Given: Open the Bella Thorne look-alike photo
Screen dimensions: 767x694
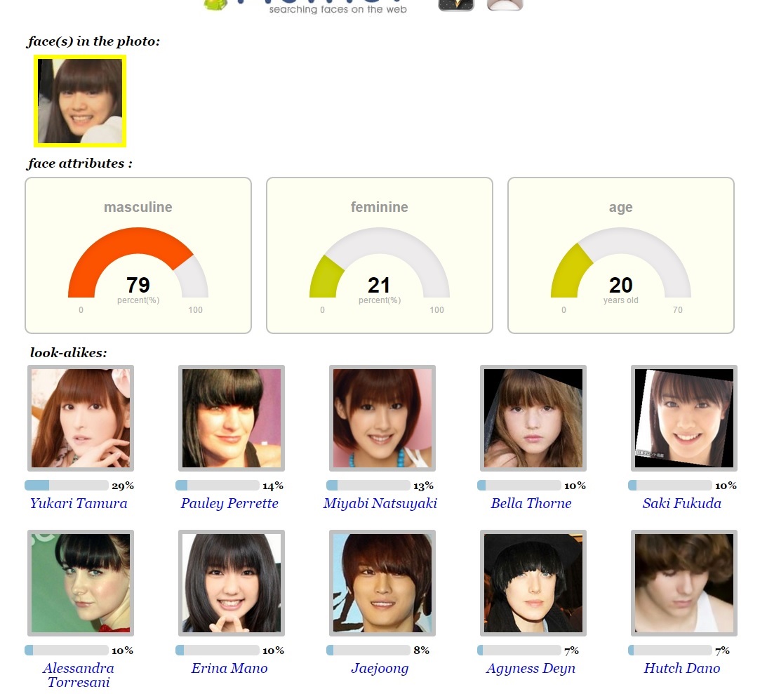Looking at the screenshot, I should [533, 418].
